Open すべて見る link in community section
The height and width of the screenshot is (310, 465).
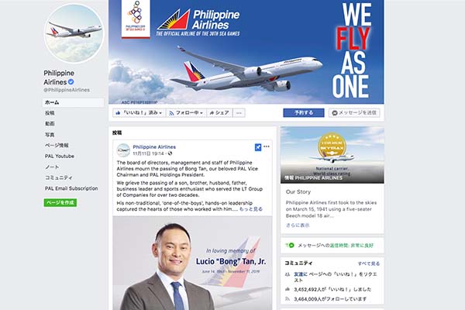[369, 263]
